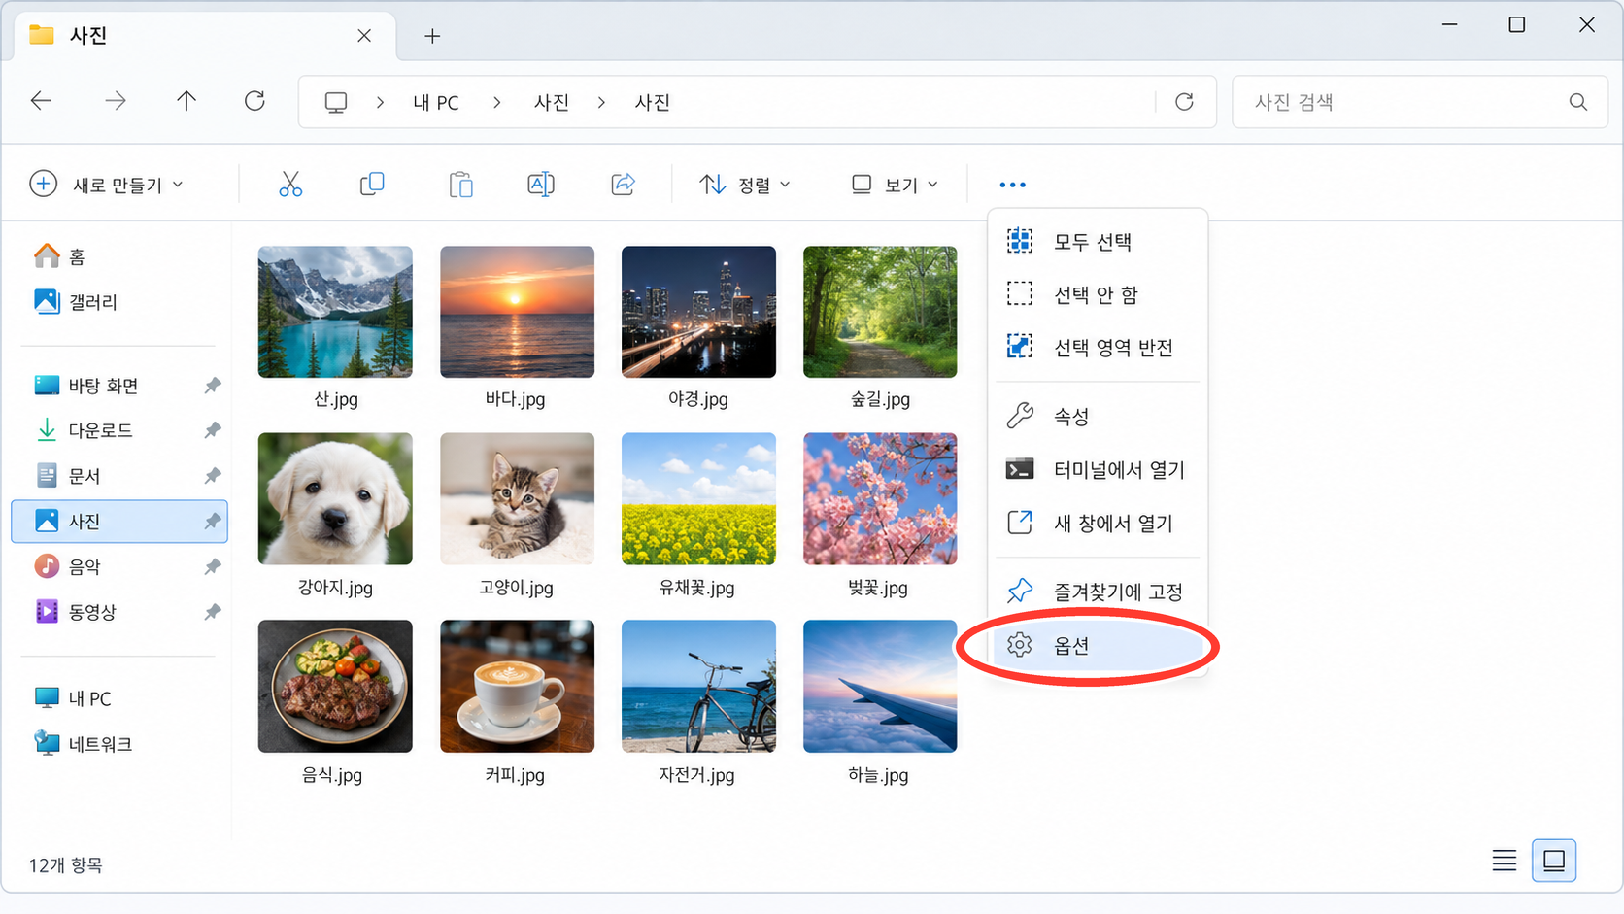Select the 바다.jpg sunset thumbnail
Screen dimensions: 1624x914
[517, 312]
